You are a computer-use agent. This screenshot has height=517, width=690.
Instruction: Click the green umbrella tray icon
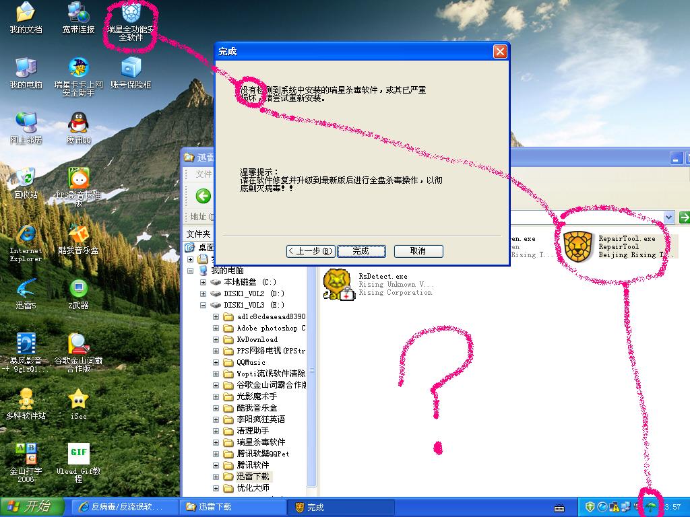click(x=650, y=508)
